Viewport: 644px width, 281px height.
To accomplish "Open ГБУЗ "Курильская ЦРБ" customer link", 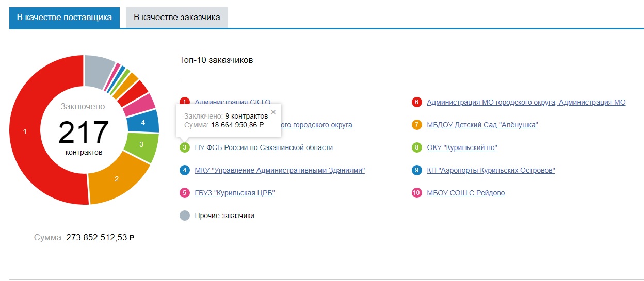I will (x=235, y=193).
